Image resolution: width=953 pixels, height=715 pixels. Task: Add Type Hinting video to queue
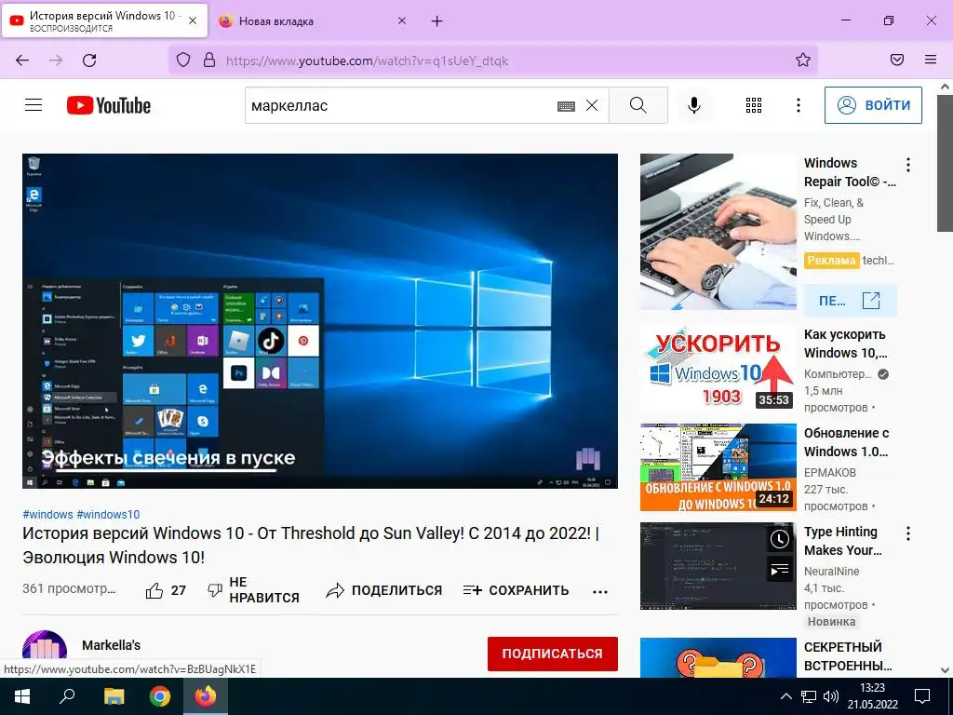(779, 570)
